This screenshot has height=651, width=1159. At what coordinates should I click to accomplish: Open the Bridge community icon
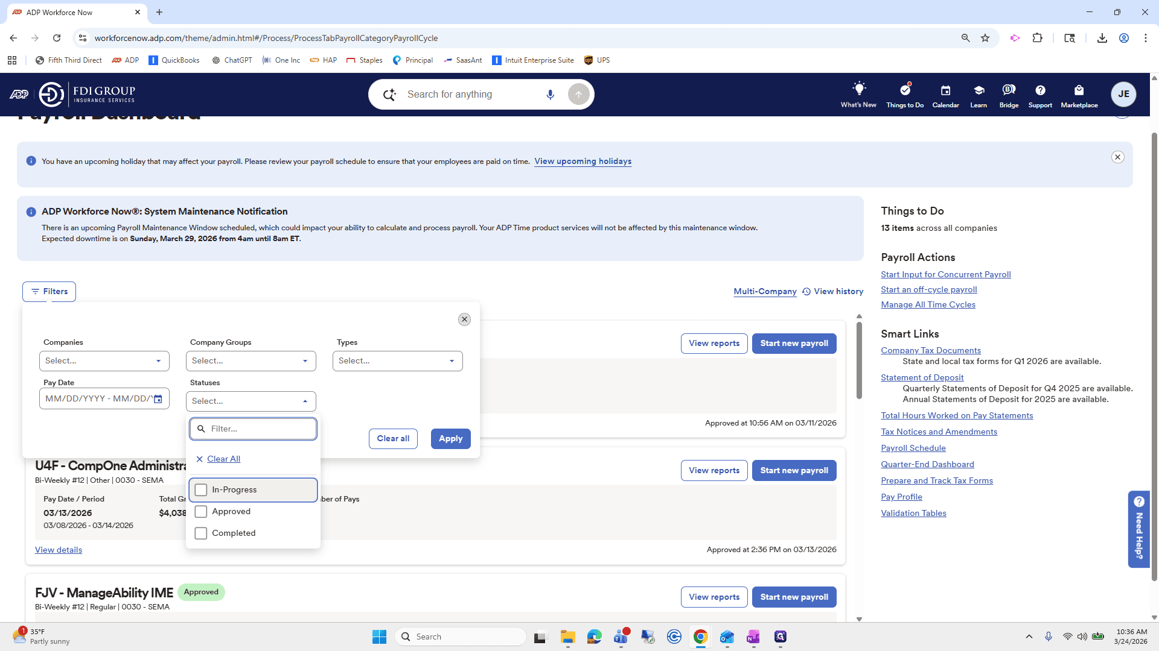(1009, 90)
